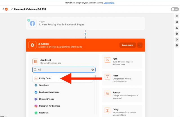Choose Facebook Conversions from the app list
Screen dimensions: 180x117
pyautogui.click(x=63, y=92)
